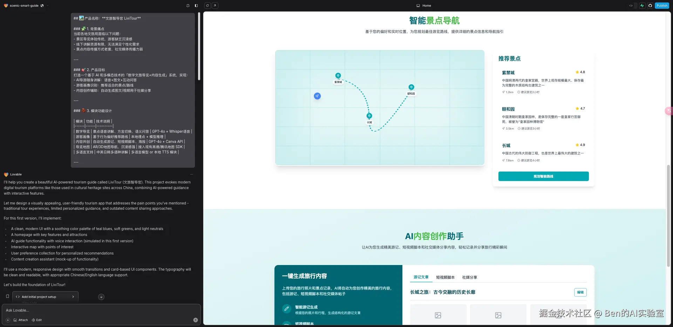Open the project visibility globe icon
This screenshot has width=673, height=327.
(42, 6)
